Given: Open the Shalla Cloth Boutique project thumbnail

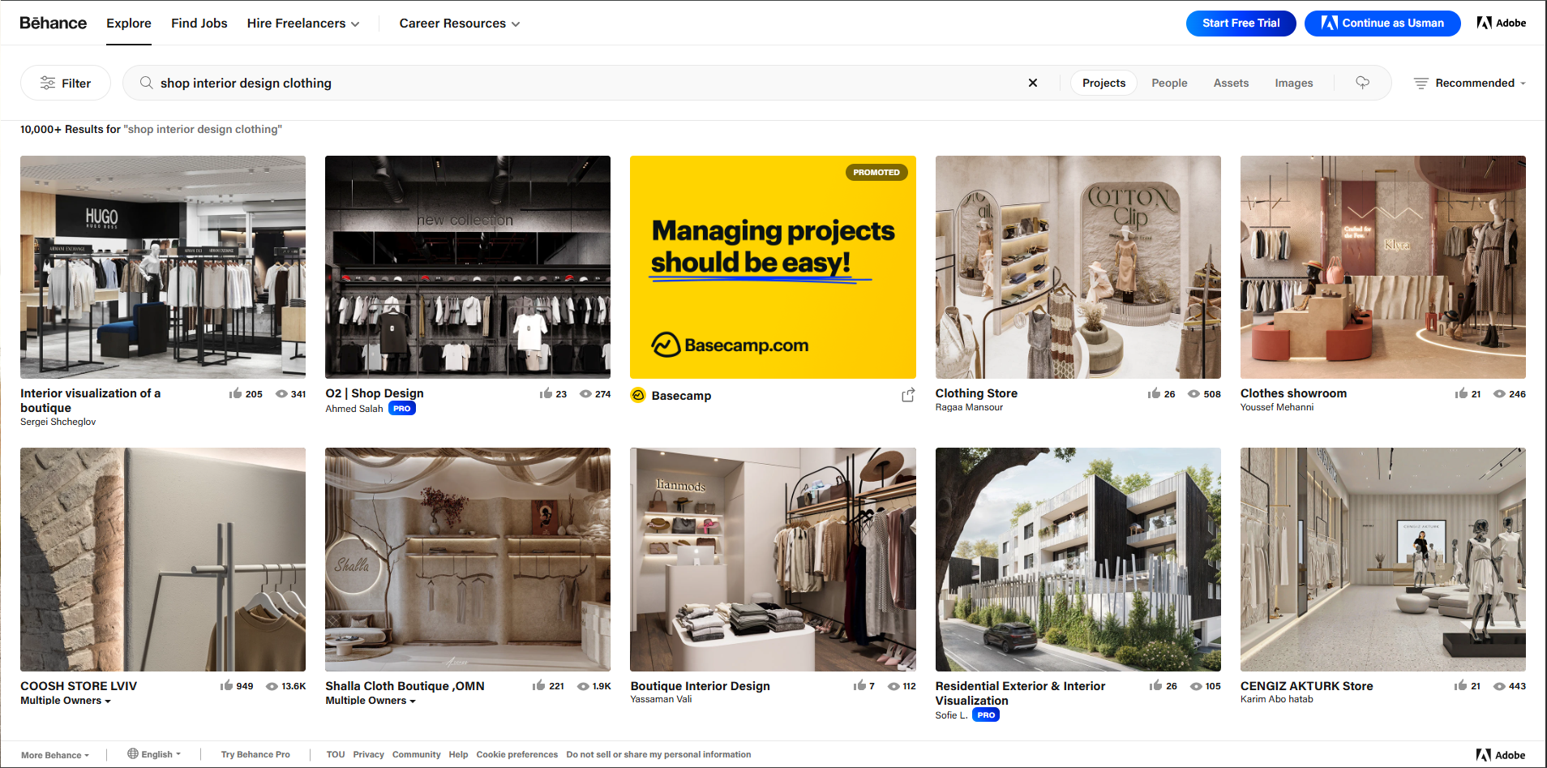Looking at the screenshot, I should 467,559.
